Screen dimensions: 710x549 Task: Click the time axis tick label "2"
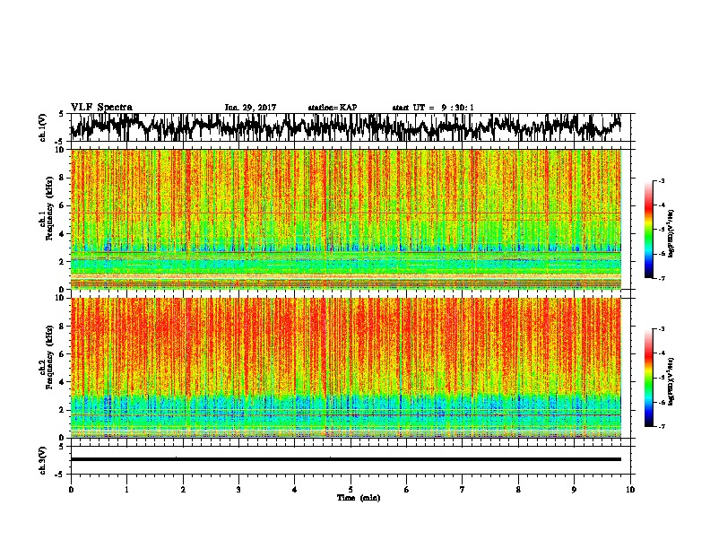tap(183, 490)
